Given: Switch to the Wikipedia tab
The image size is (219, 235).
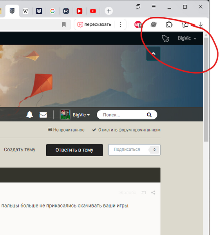Looking at the screenshot, I should (25, 11).
